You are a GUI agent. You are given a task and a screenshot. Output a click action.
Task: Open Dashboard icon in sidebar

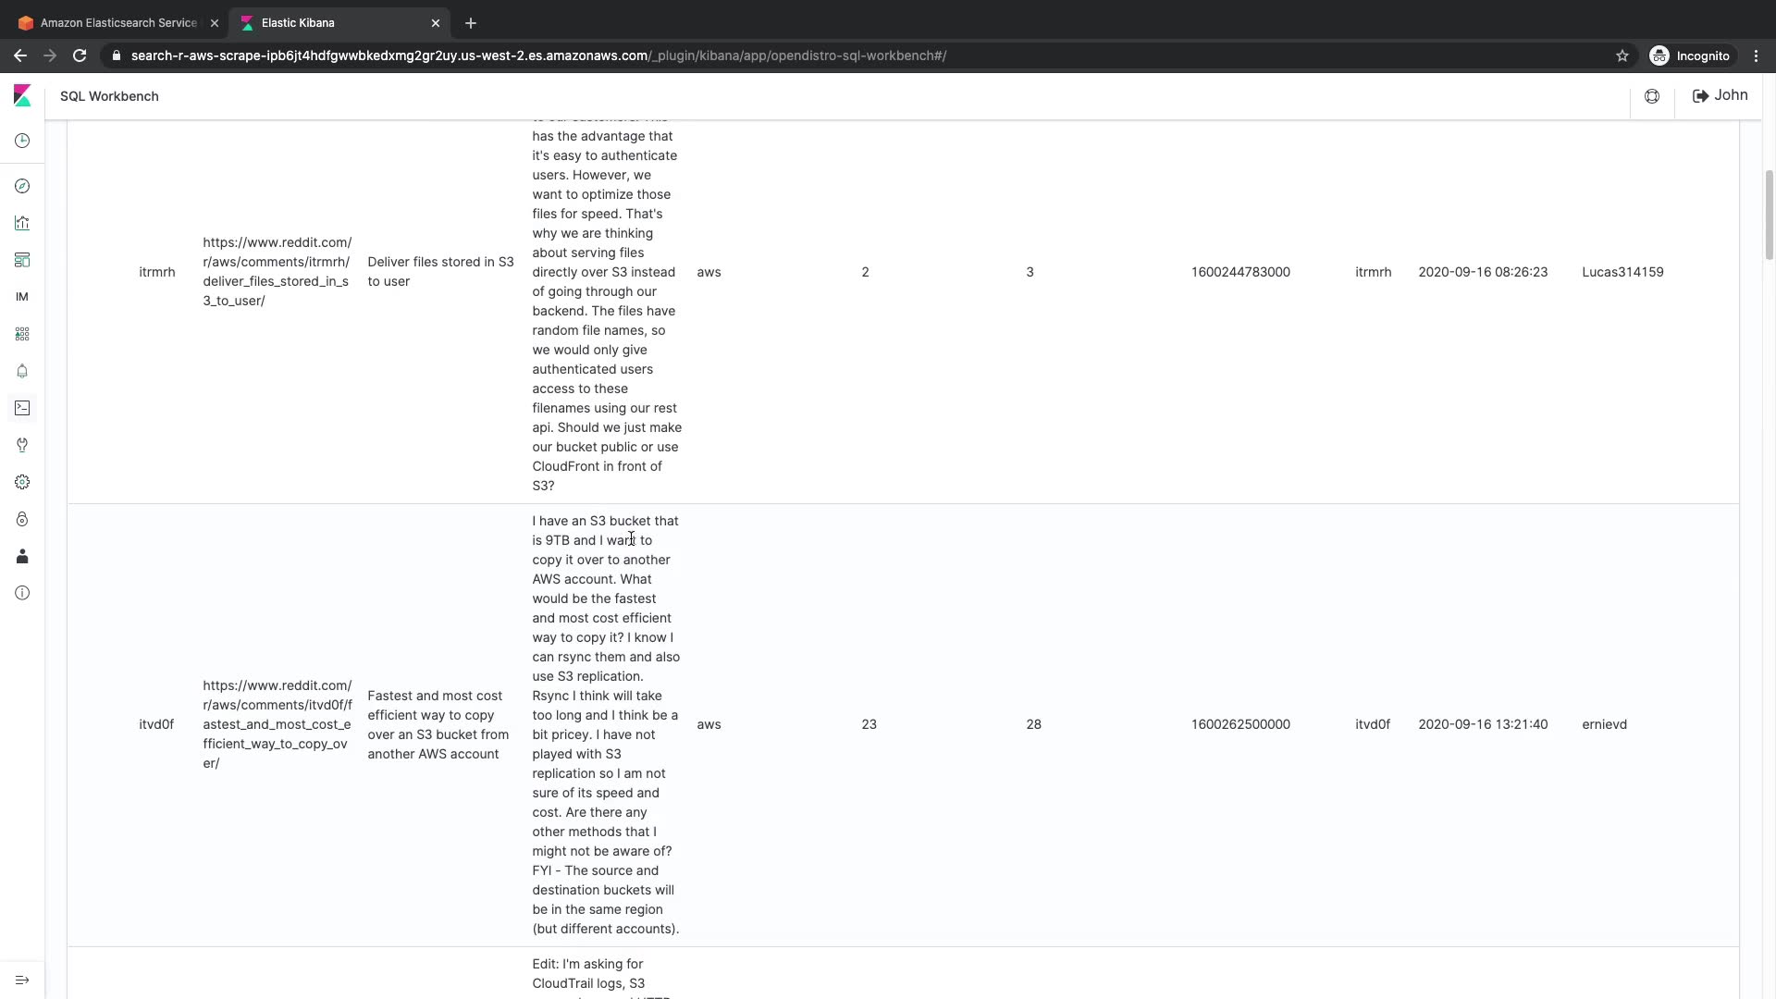pos(22,260)
